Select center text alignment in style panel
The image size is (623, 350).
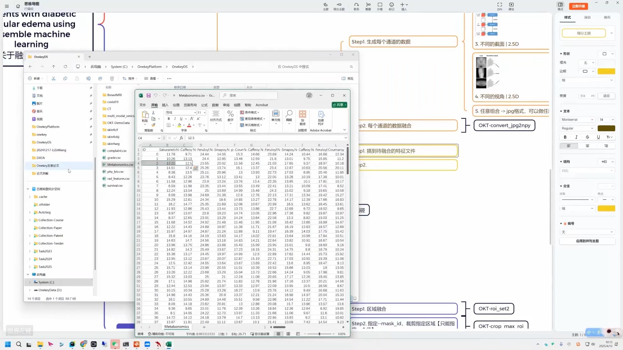point(587,146)
